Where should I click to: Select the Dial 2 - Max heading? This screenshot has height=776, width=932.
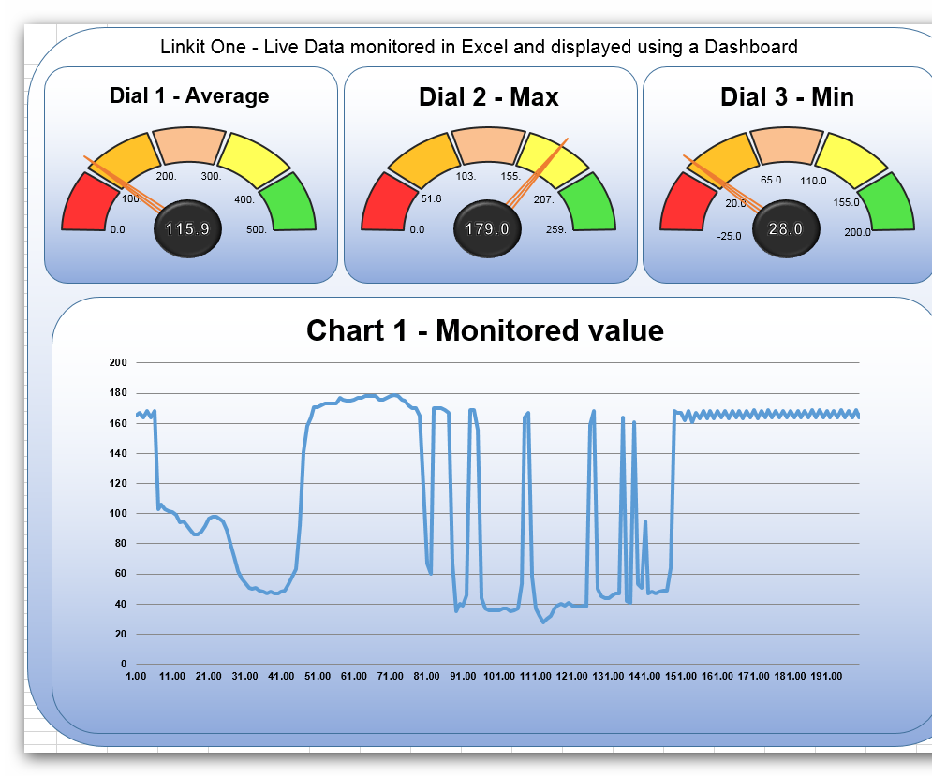pyautogui.click(x=489, y=96)
